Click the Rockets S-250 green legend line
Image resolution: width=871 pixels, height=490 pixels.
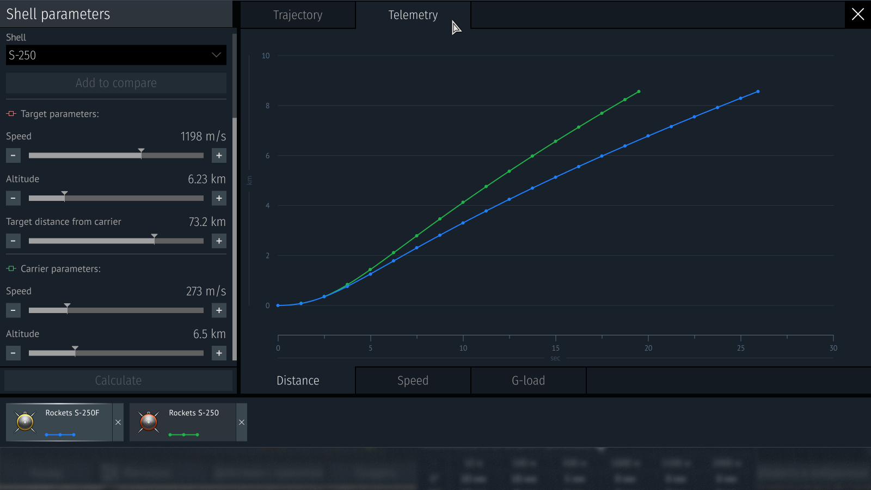(183, 434)
